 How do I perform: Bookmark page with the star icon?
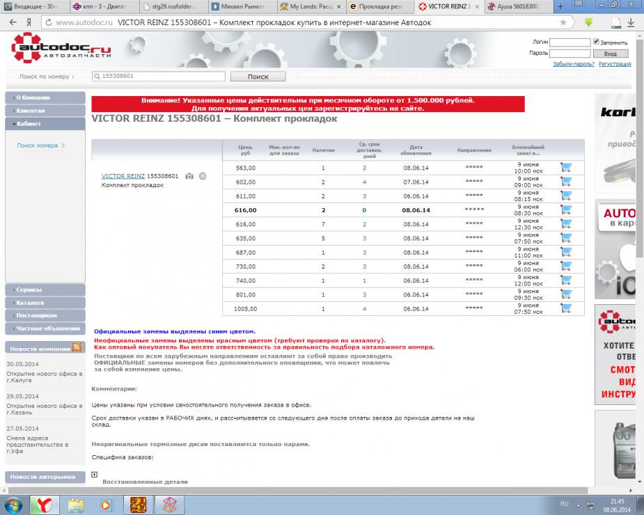563,22
